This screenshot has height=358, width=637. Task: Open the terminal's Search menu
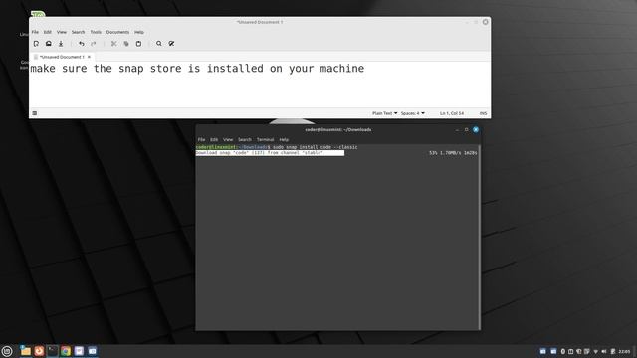point(245,139)
